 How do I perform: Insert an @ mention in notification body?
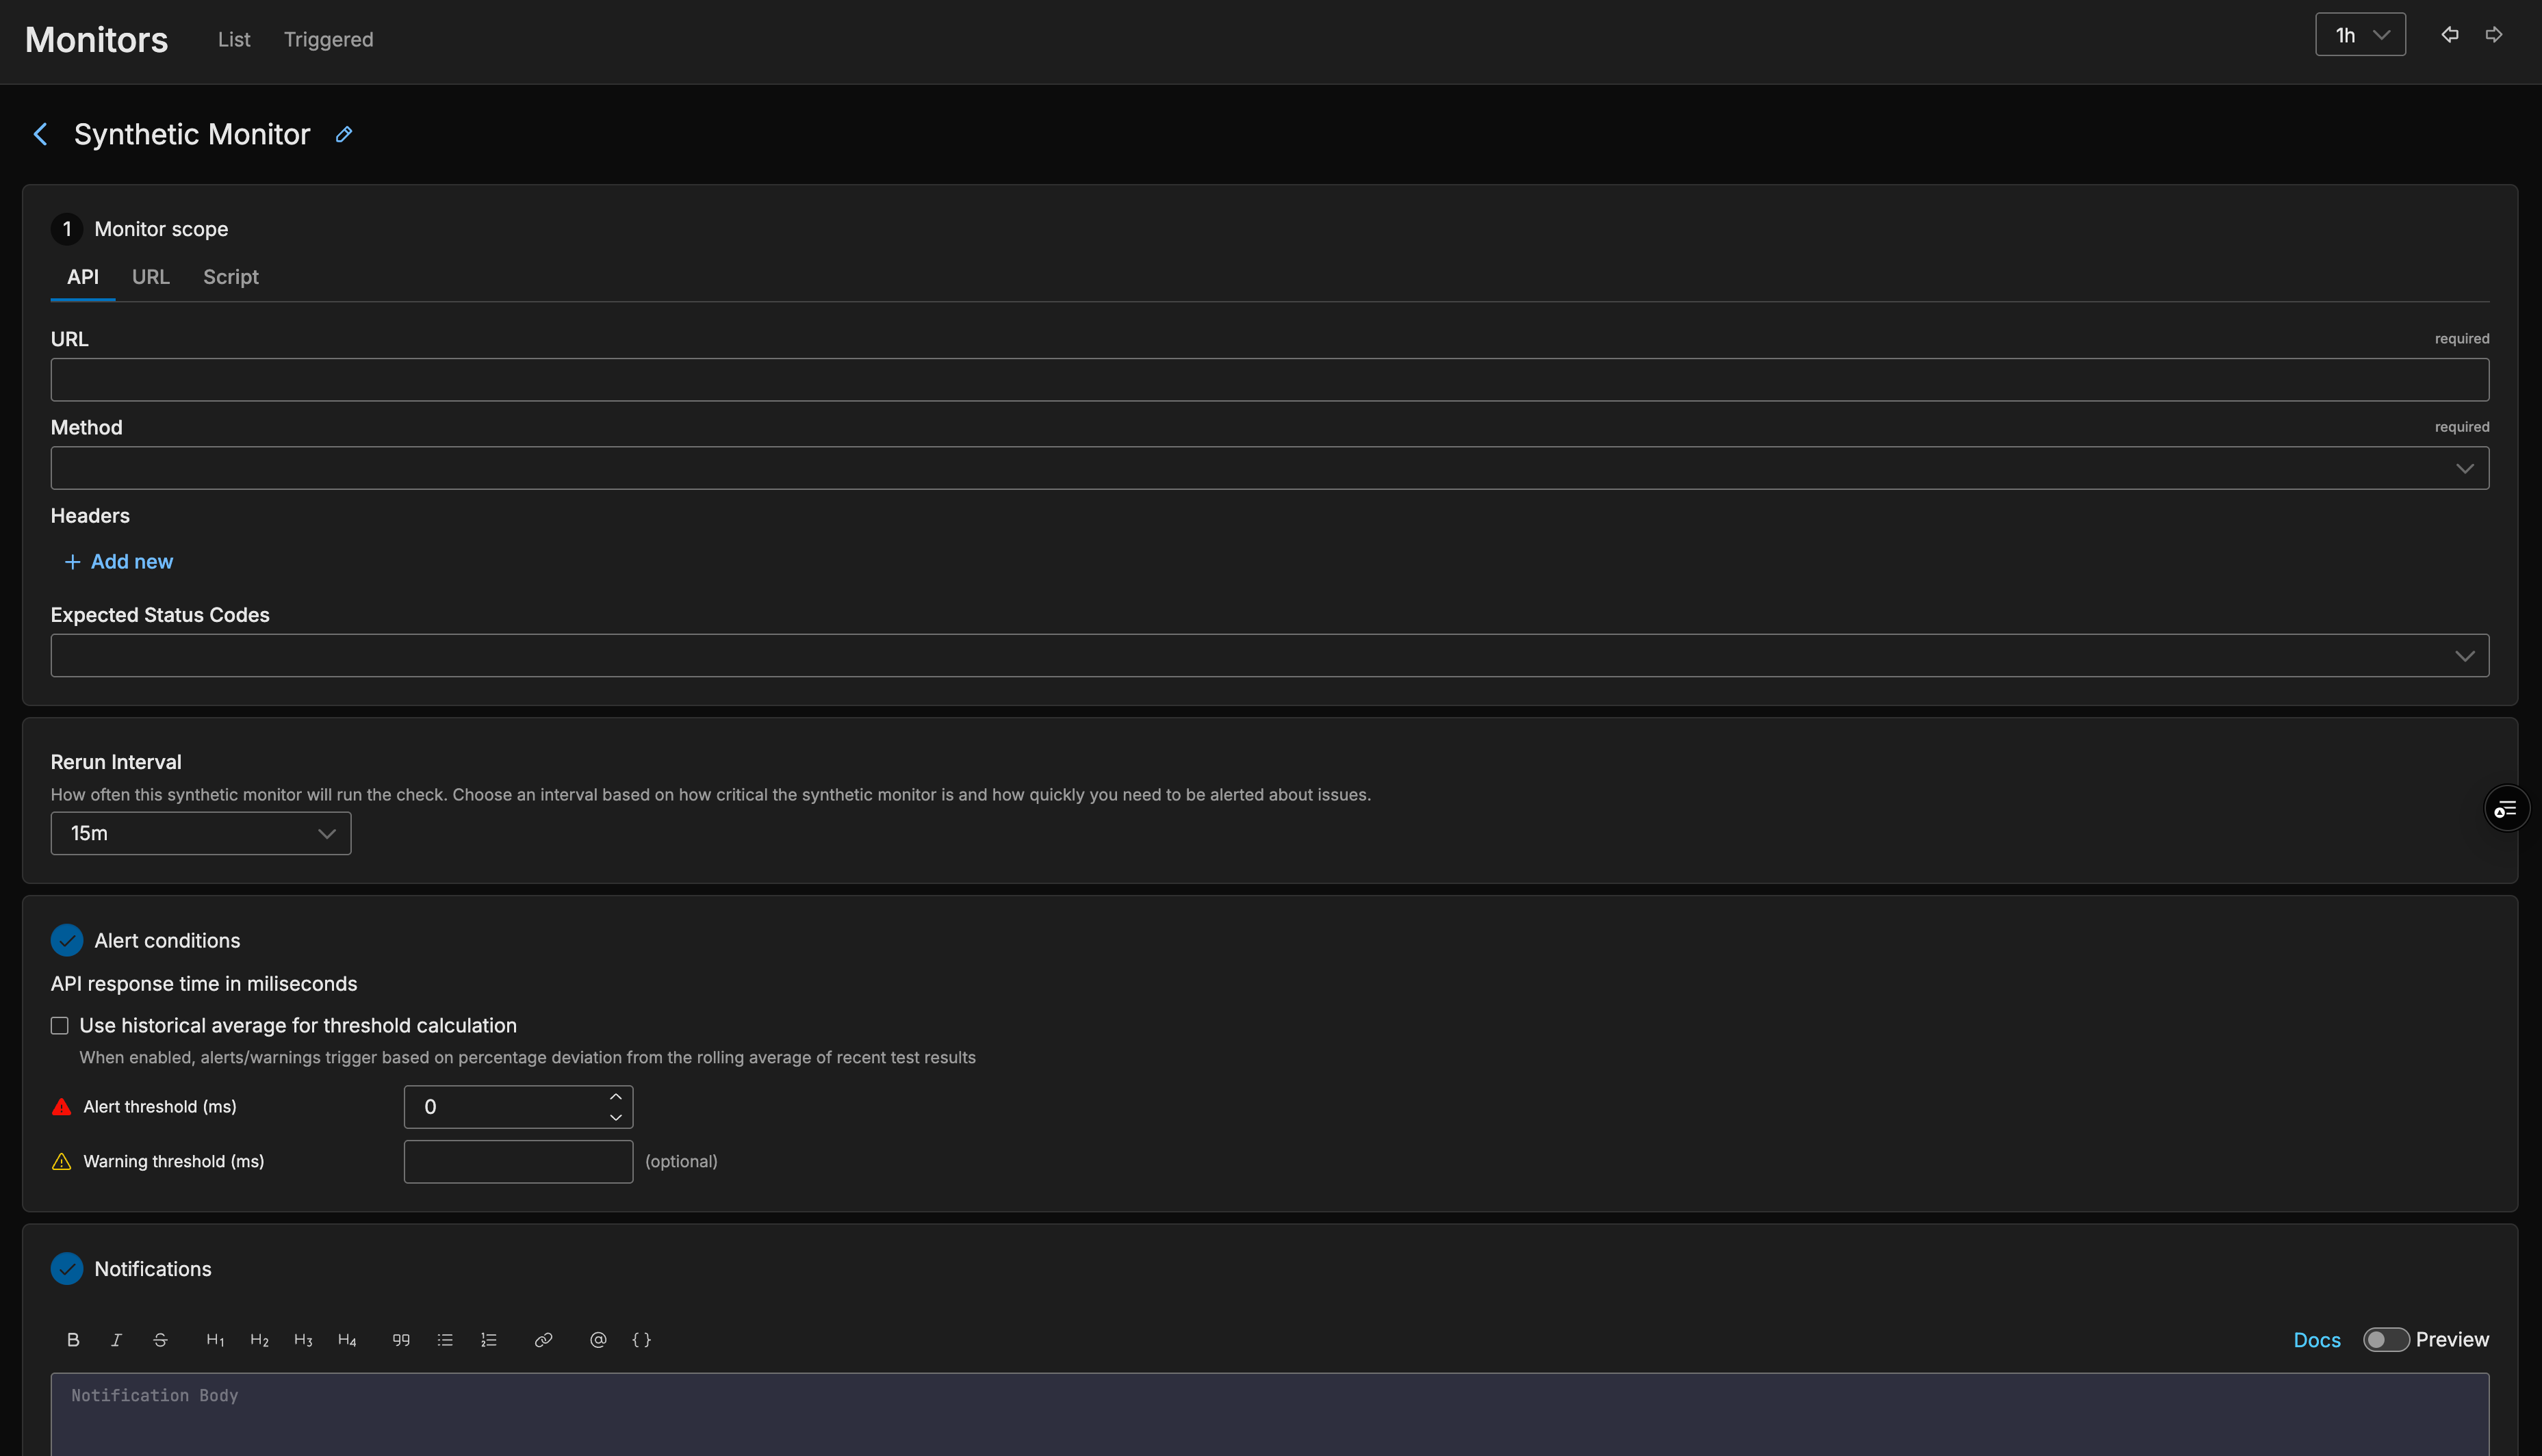(x=598, y=1339)
